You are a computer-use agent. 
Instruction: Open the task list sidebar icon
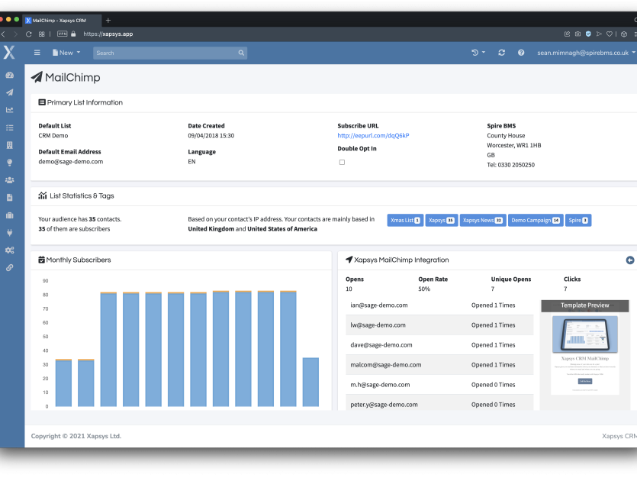[10, 128]
